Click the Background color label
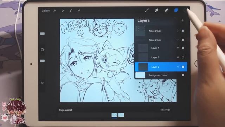225x127 pixels. pyautogui.click(x=158, y=75)
